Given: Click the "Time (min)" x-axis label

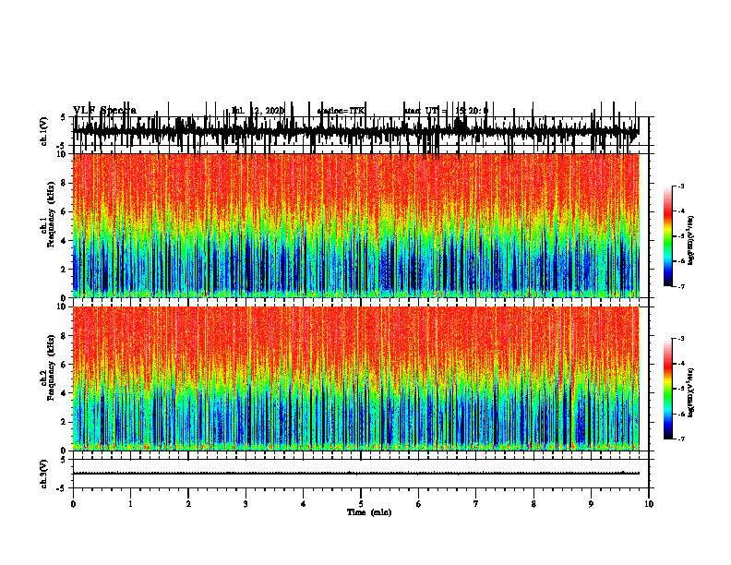Looking at the screenshot, I should tap(369, 512).
